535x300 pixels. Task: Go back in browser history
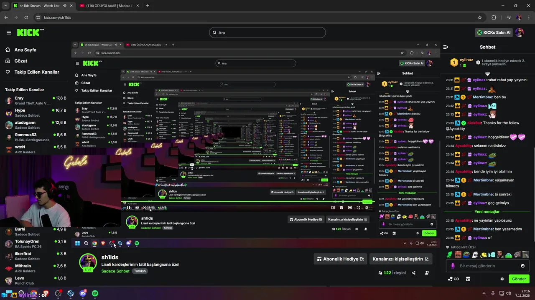[6, 17]
